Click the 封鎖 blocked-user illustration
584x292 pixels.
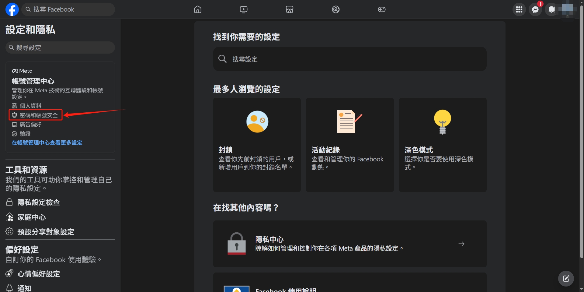pyautogui.click(x=257, y=121)
